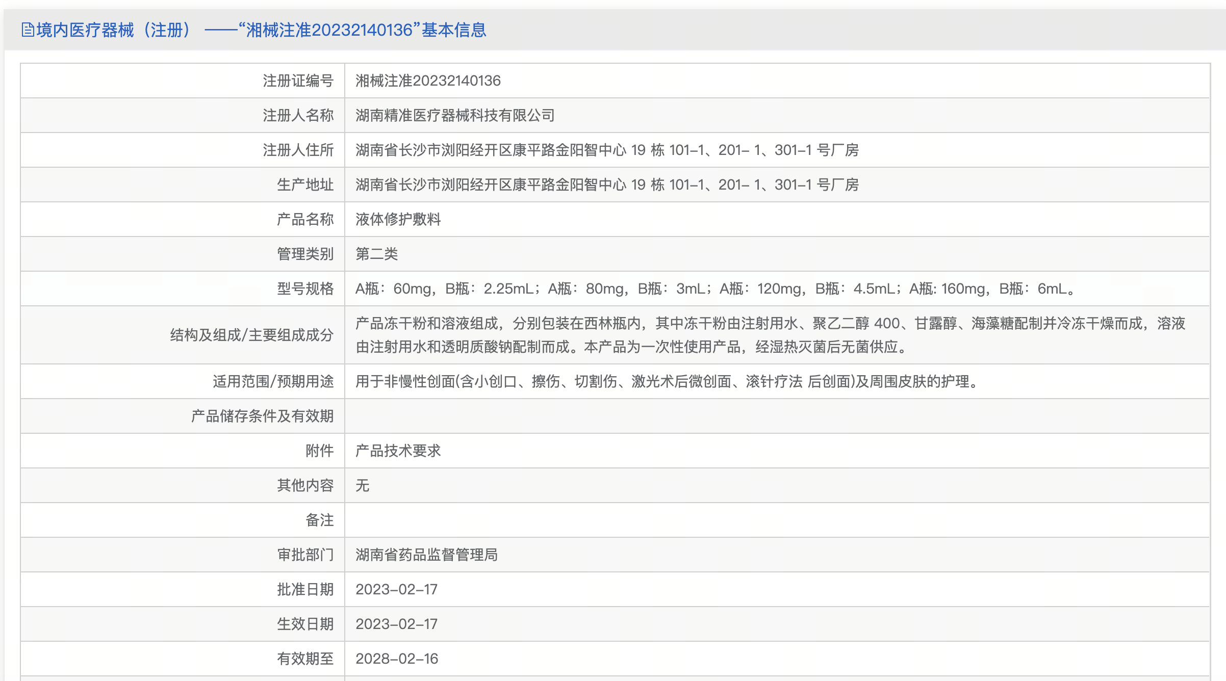Click the 产品储存条件及有效期 label

tap(262, 416)
